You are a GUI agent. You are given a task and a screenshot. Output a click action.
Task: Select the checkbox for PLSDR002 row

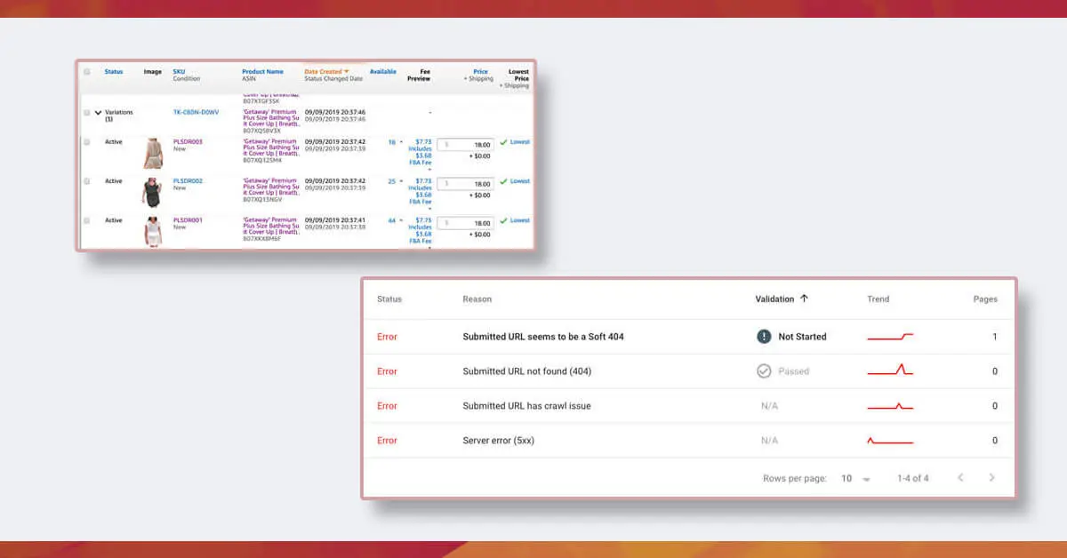click(x=87, y=181)
